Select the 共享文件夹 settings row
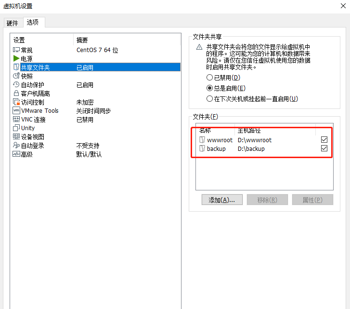350x309 pixels. [x=95, y=67]
